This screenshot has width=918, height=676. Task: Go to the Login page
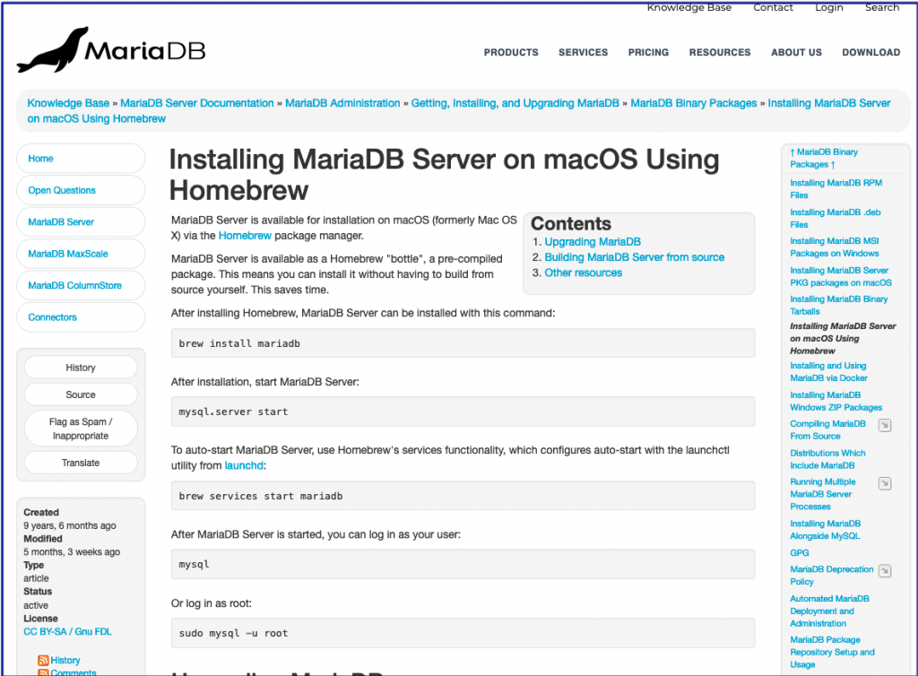[x=829, y=7]
